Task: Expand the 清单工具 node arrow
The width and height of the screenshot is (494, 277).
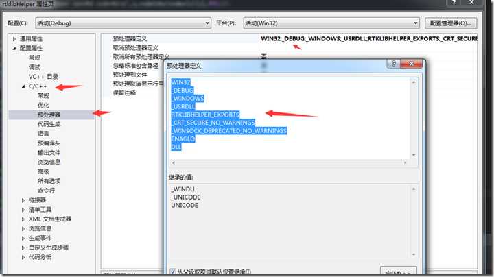Action: tap(23, 210)
